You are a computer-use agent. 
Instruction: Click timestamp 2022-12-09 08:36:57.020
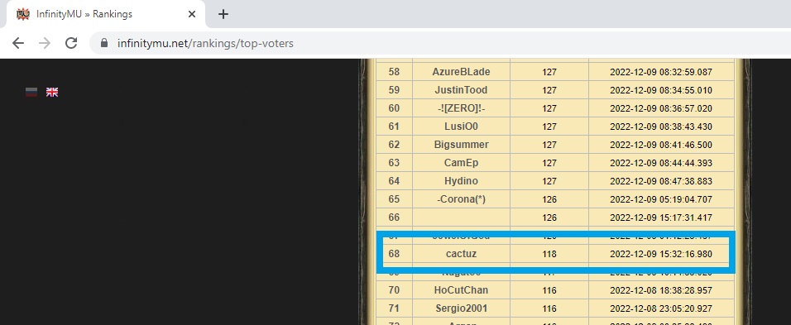661,109
